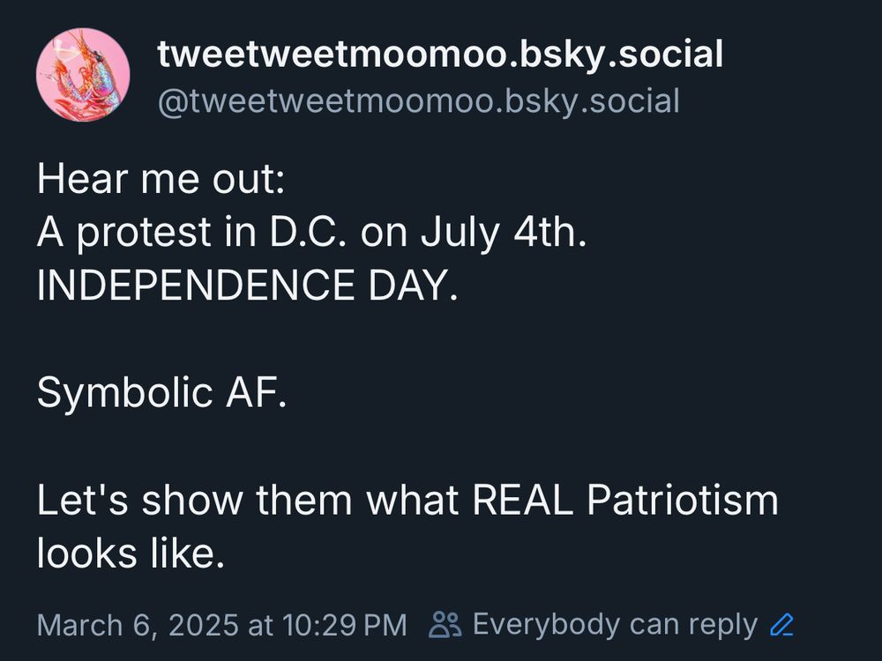Click the word 'INDEPENDENCE' in the post

pos(196,285)
